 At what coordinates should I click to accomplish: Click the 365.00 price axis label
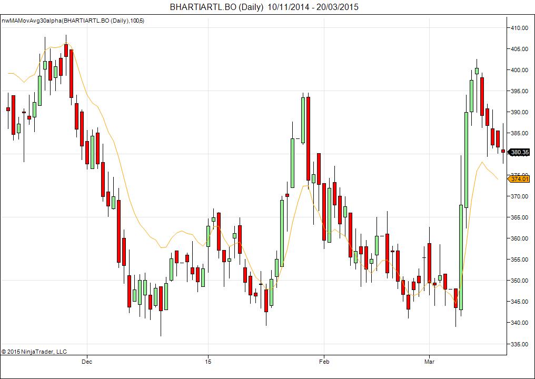pyautogui.click(x=520, y=217)
